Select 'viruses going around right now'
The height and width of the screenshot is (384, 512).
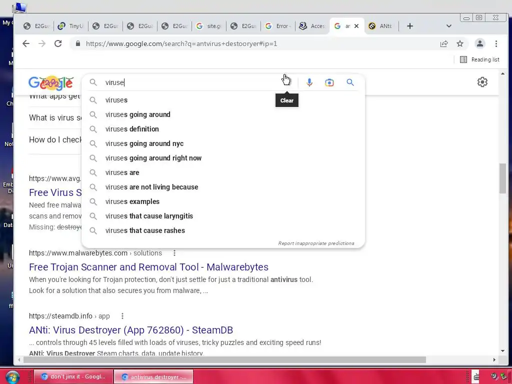223,158
